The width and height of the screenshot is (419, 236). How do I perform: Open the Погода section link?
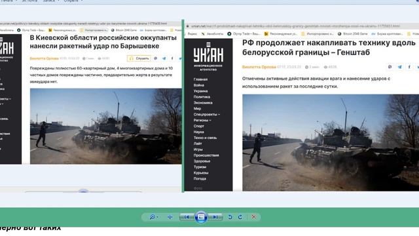pos(200,179)
